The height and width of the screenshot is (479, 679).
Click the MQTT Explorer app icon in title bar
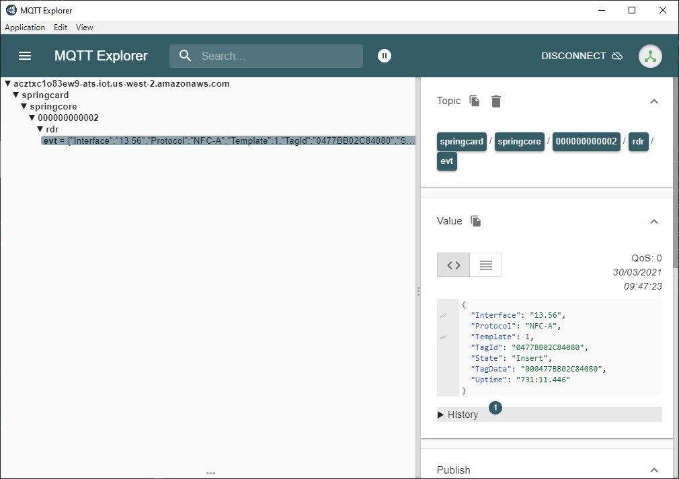[11, 10]
